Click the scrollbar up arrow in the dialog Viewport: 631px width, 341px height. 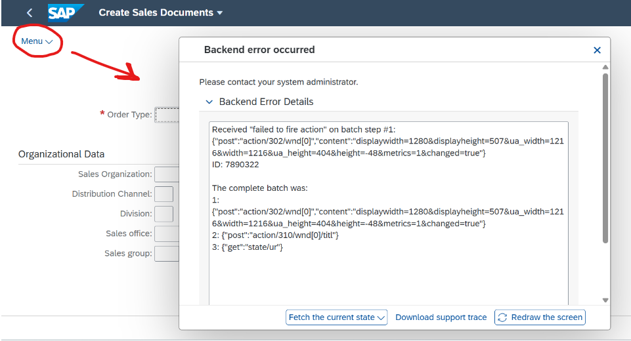[605, 67]
